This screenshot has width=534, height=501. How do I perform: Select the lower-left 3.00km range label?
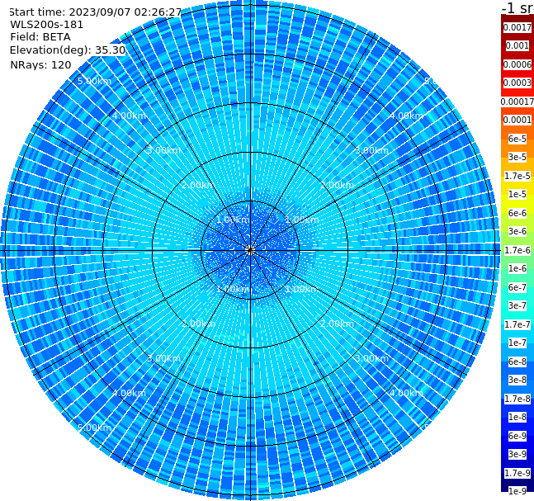tap(163, 358)
